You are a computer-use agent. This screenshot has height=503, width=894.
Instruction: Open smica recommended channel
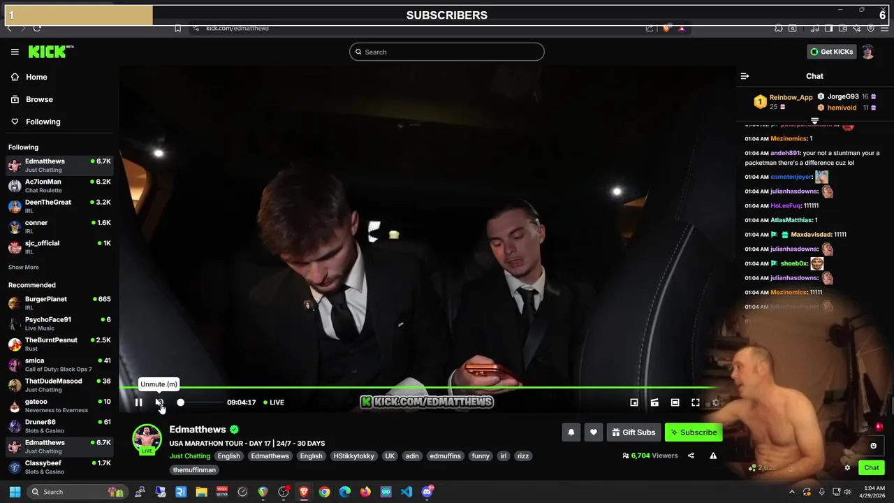point(59,365)
